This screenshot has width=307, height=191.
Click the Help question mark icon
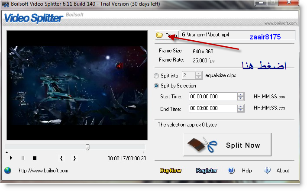pyautogui.click(x=231, y=170)
